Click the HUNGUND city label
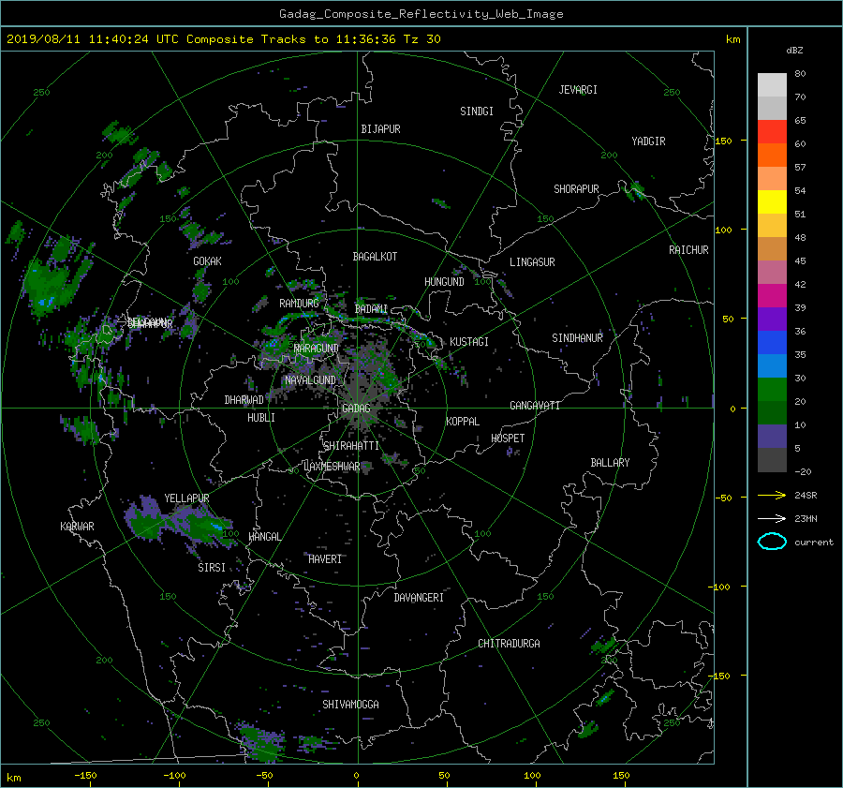 tap(444, 282)
